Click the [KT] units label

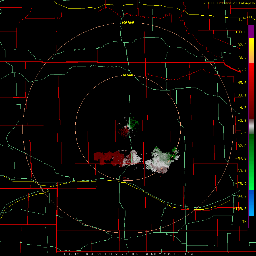pos(243,20)
